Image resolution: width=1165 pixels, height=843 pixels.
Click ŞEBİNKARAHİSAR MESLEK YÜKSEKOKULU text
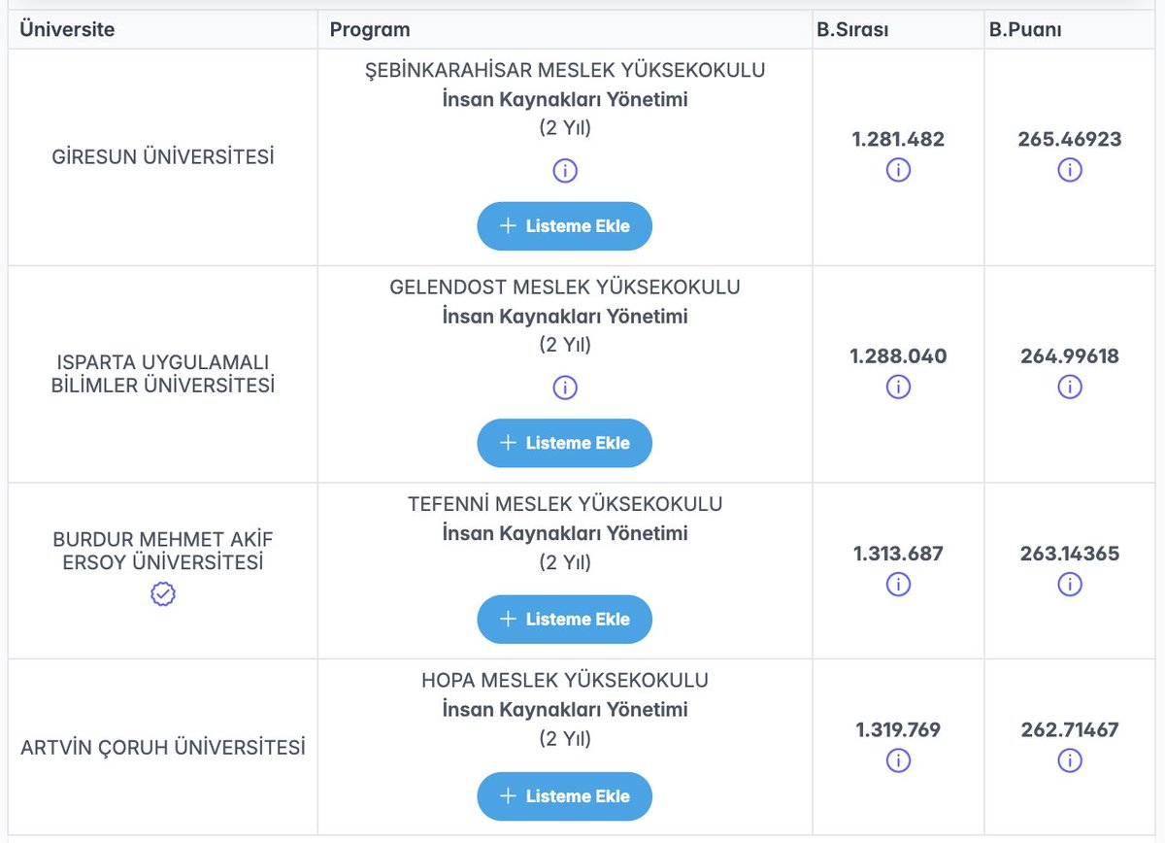[x=565, y=71]
